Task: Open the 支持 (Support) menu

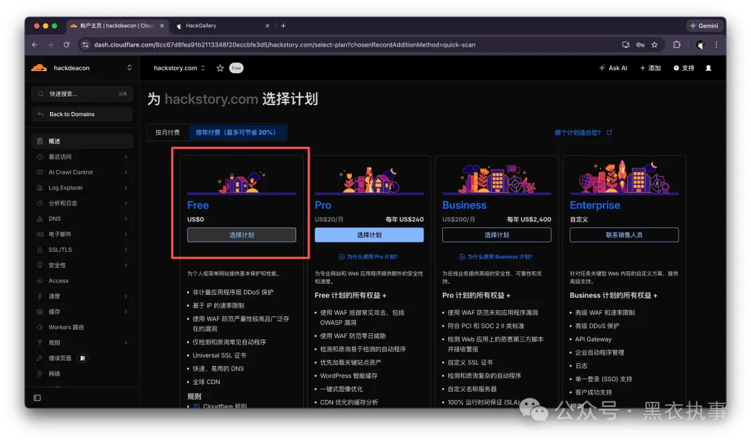Action: [684, 68]
